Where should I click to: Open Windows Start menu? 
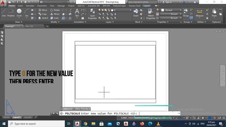click(4, 124)
